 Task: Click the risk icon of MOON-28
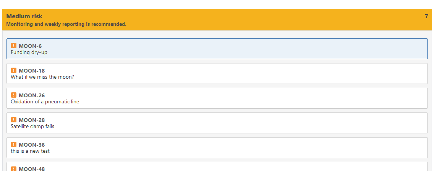pyautogui.click(x=14, y=120)
